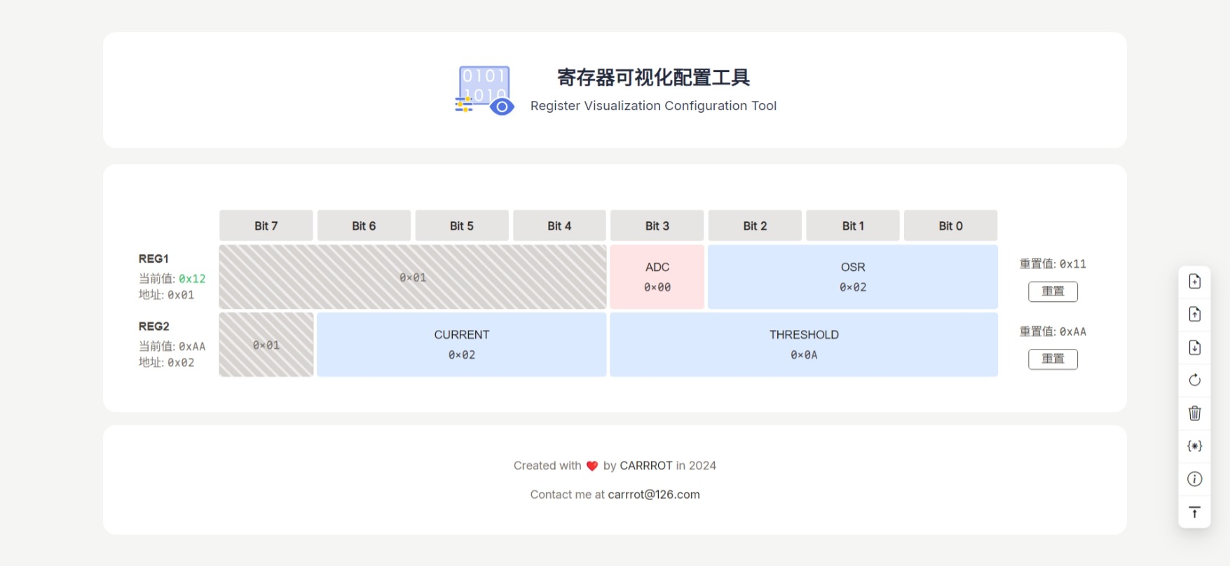Click the scroll-to-top arrow icon

pos(1195,512)
